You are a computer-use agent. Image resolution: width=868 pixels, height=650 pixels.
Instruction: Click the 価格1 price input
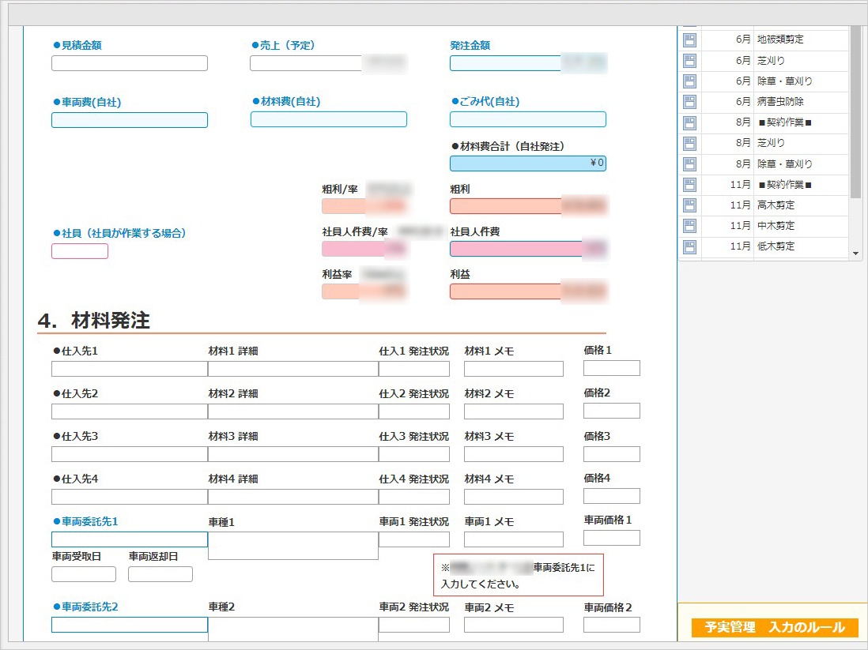point(612,368)
